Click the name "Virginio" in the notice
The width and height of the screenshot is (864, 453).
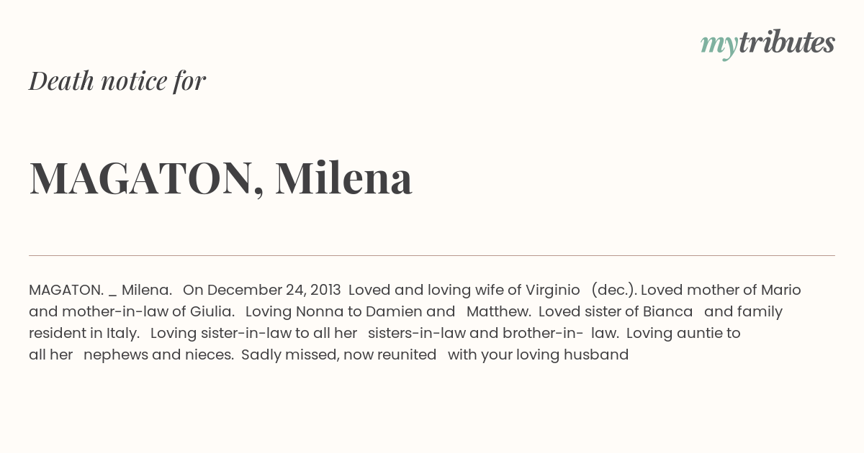tap(552, 290)
